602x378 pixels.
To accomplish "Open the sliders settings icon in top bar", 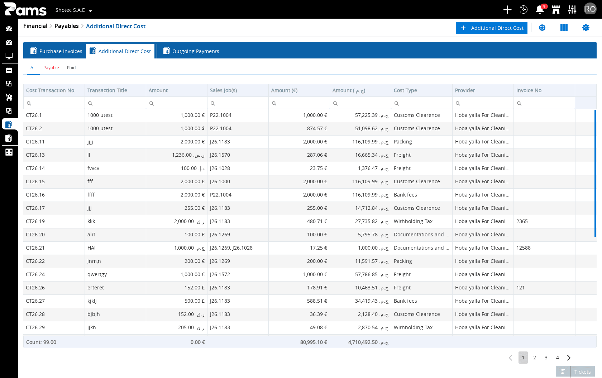I will coord(572,10).
